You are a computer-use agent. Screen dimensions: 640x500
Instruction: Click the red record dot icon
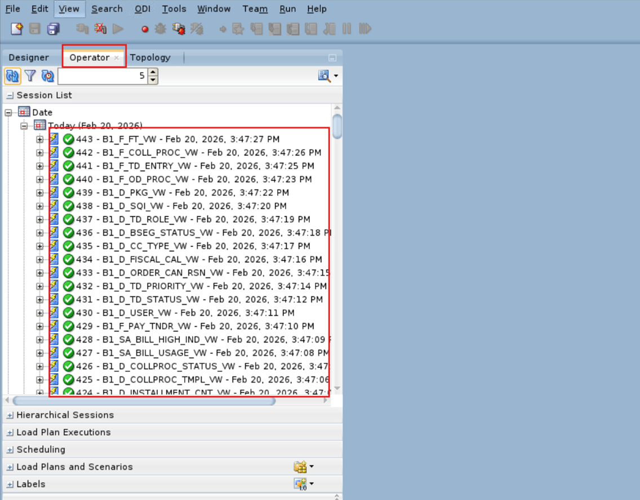click(x=144, y=29)
